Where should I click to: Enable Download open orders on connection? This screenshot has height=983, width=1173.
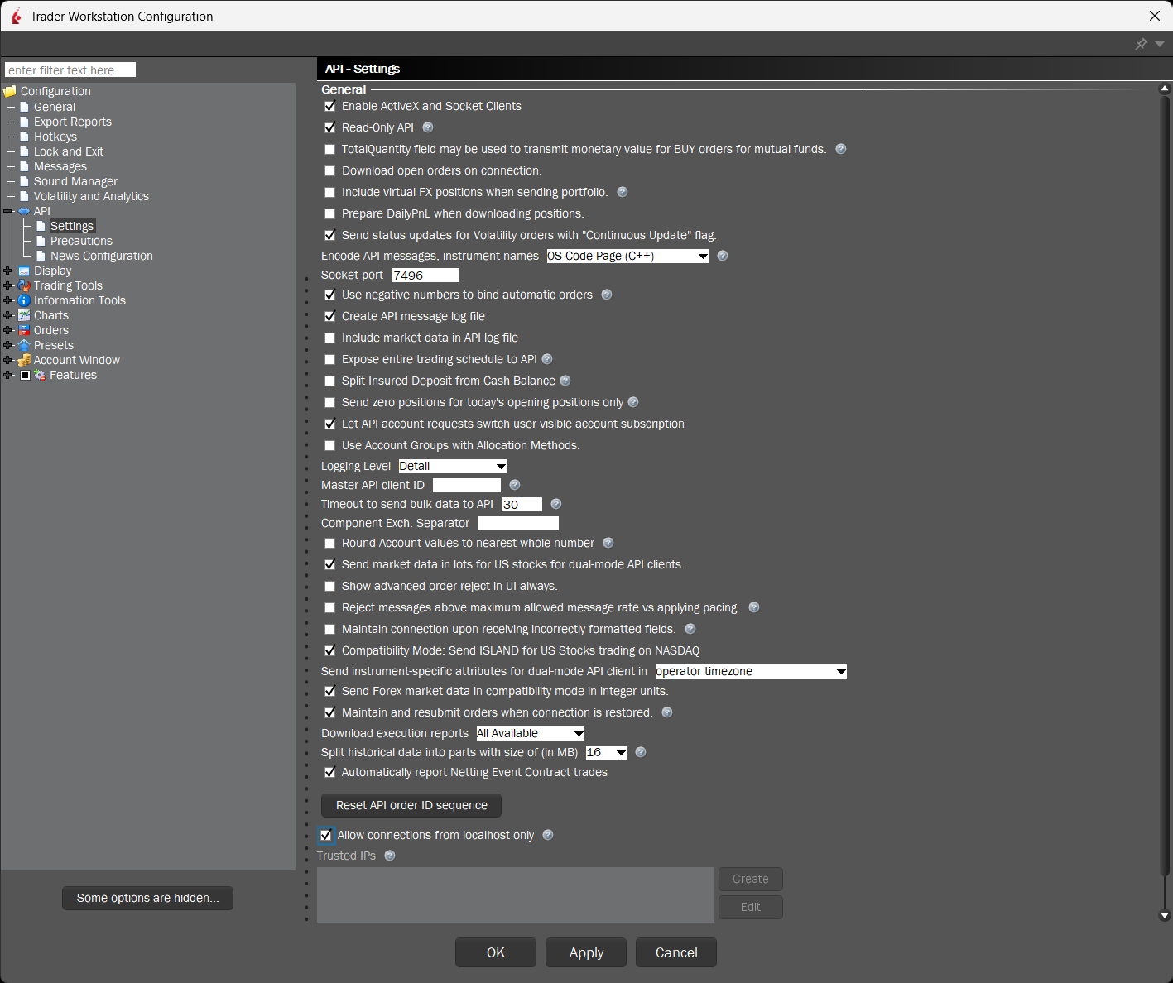click(329, 170)
